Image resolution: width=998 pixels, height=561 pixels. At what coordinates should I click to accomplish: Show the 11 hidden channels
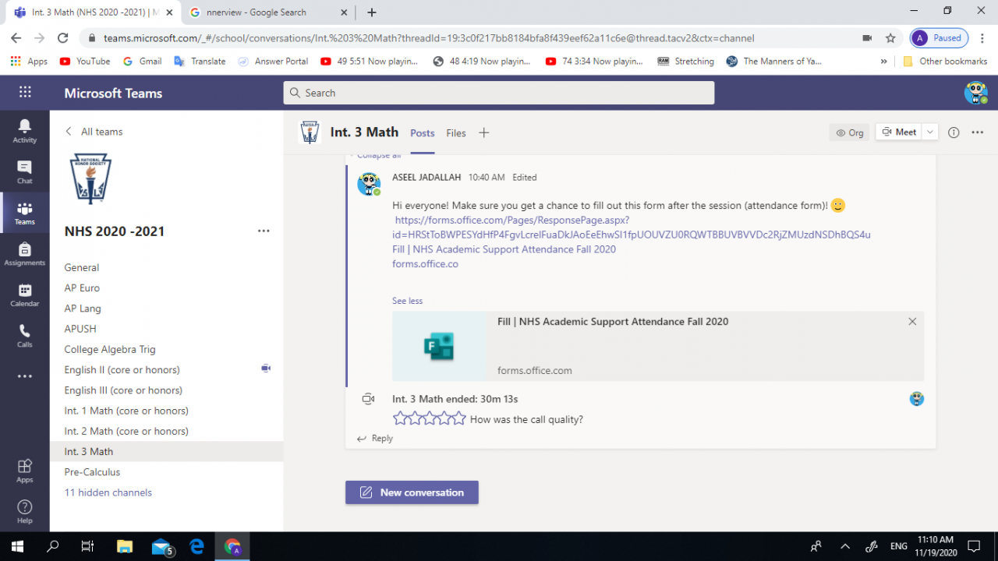click(x=108, y=492)
